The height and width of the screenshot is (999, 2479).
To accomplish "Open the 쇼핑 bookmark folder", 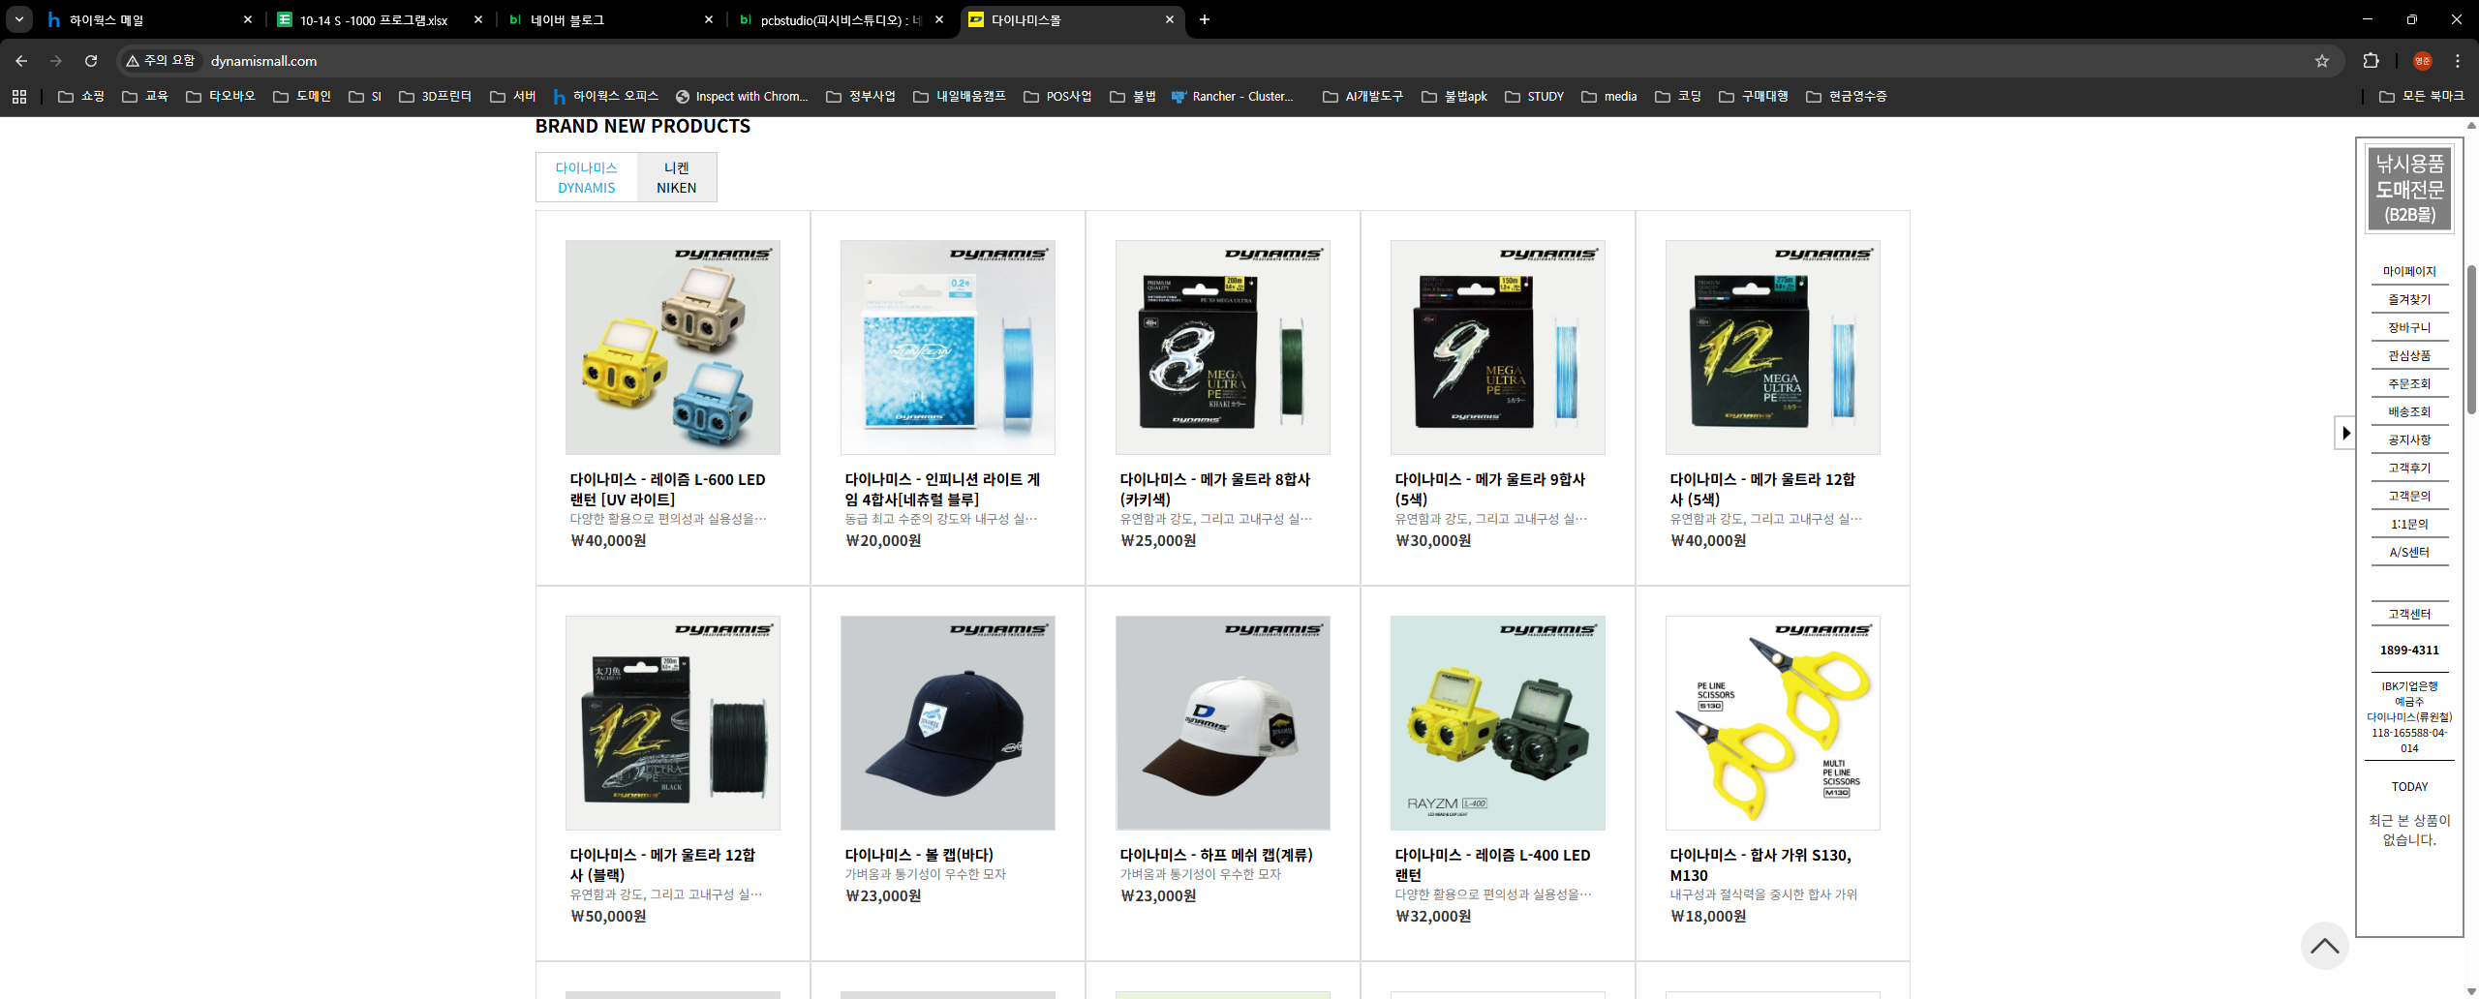I will [81, 97].
